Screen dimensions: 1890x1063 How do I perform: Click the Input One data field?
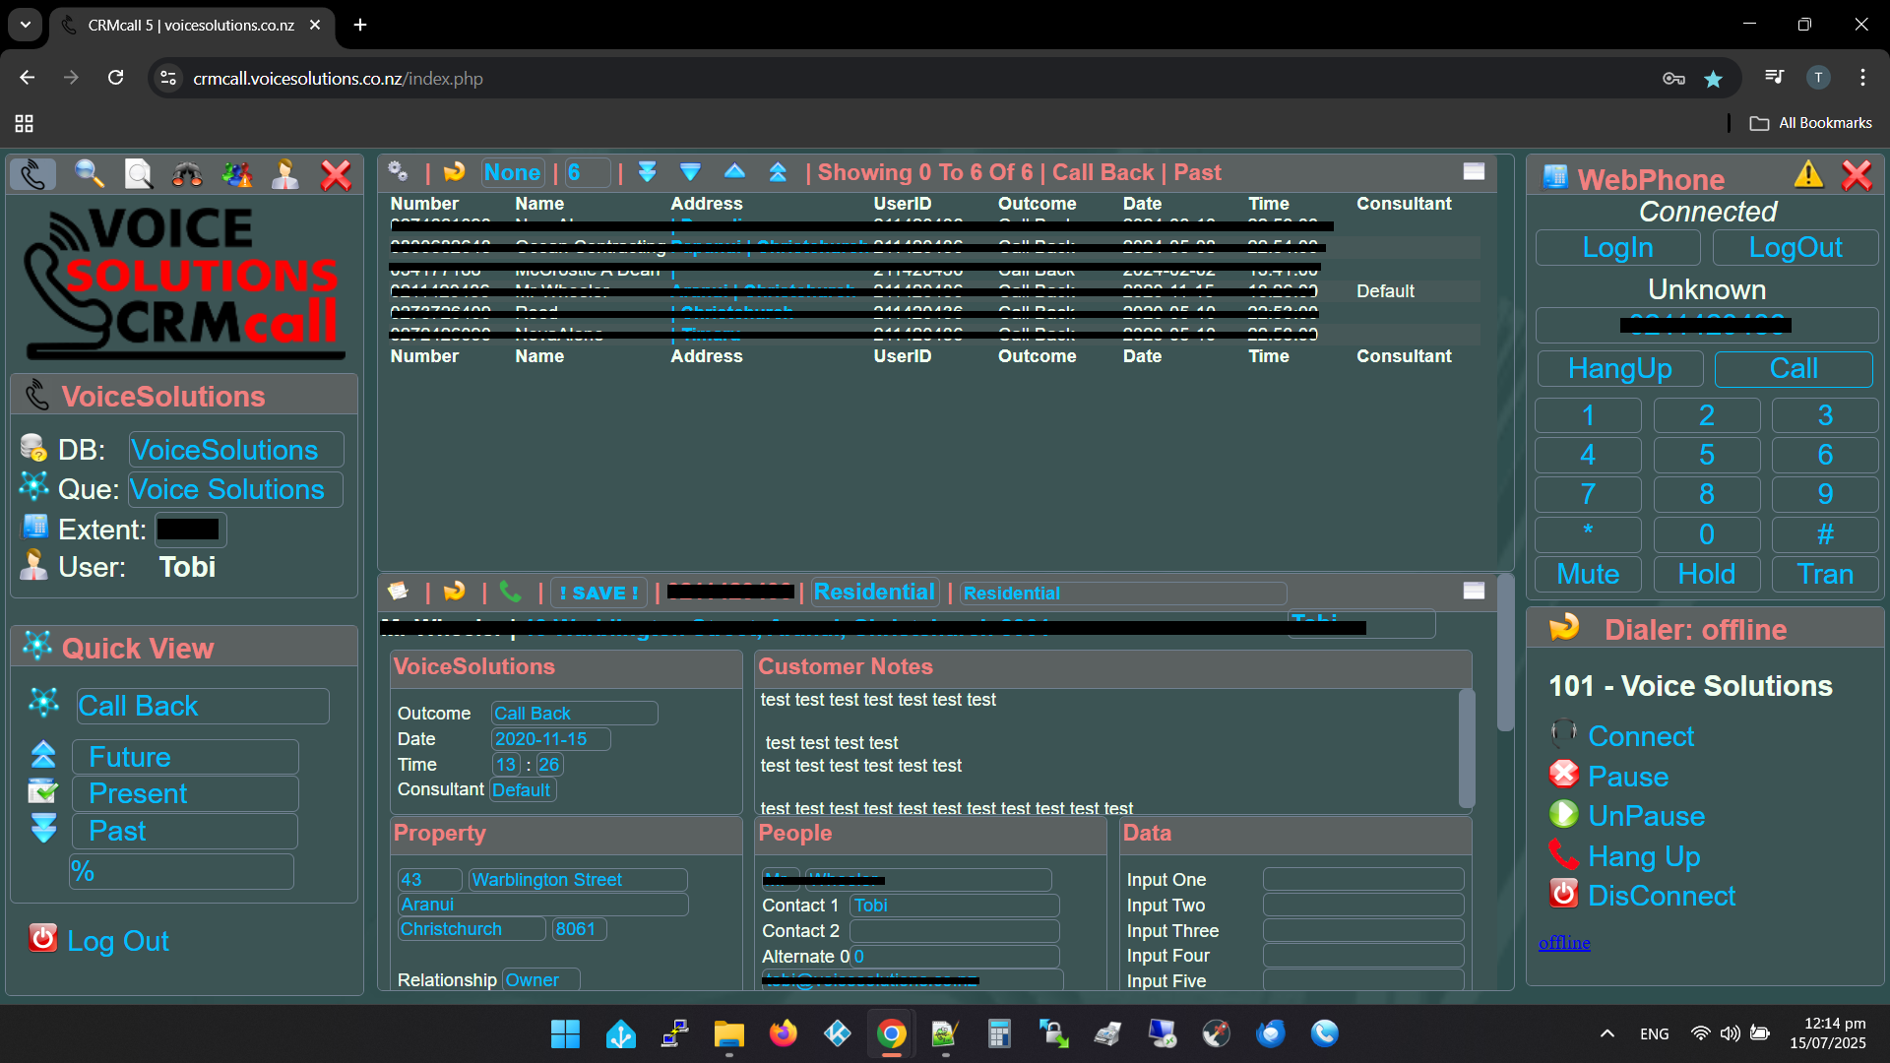1362,879
